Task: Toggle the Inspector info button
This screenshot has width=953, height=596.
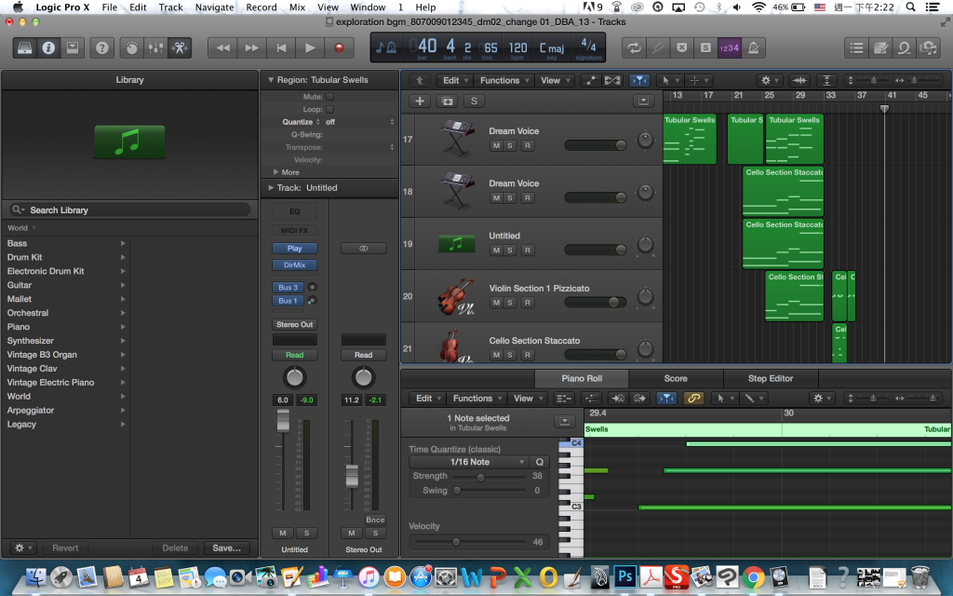Action: [48, 47]
